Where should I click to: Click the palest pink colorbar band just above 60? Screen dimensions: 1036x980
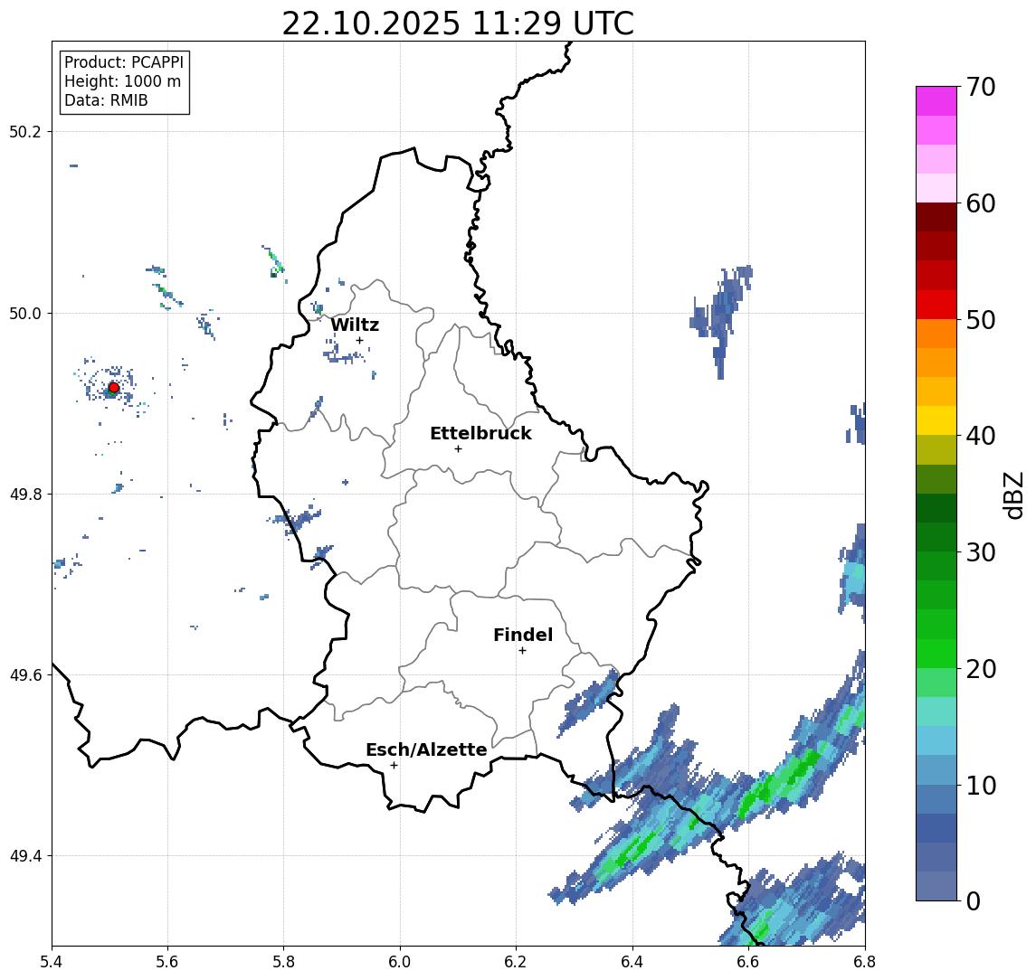pos(936,188)
